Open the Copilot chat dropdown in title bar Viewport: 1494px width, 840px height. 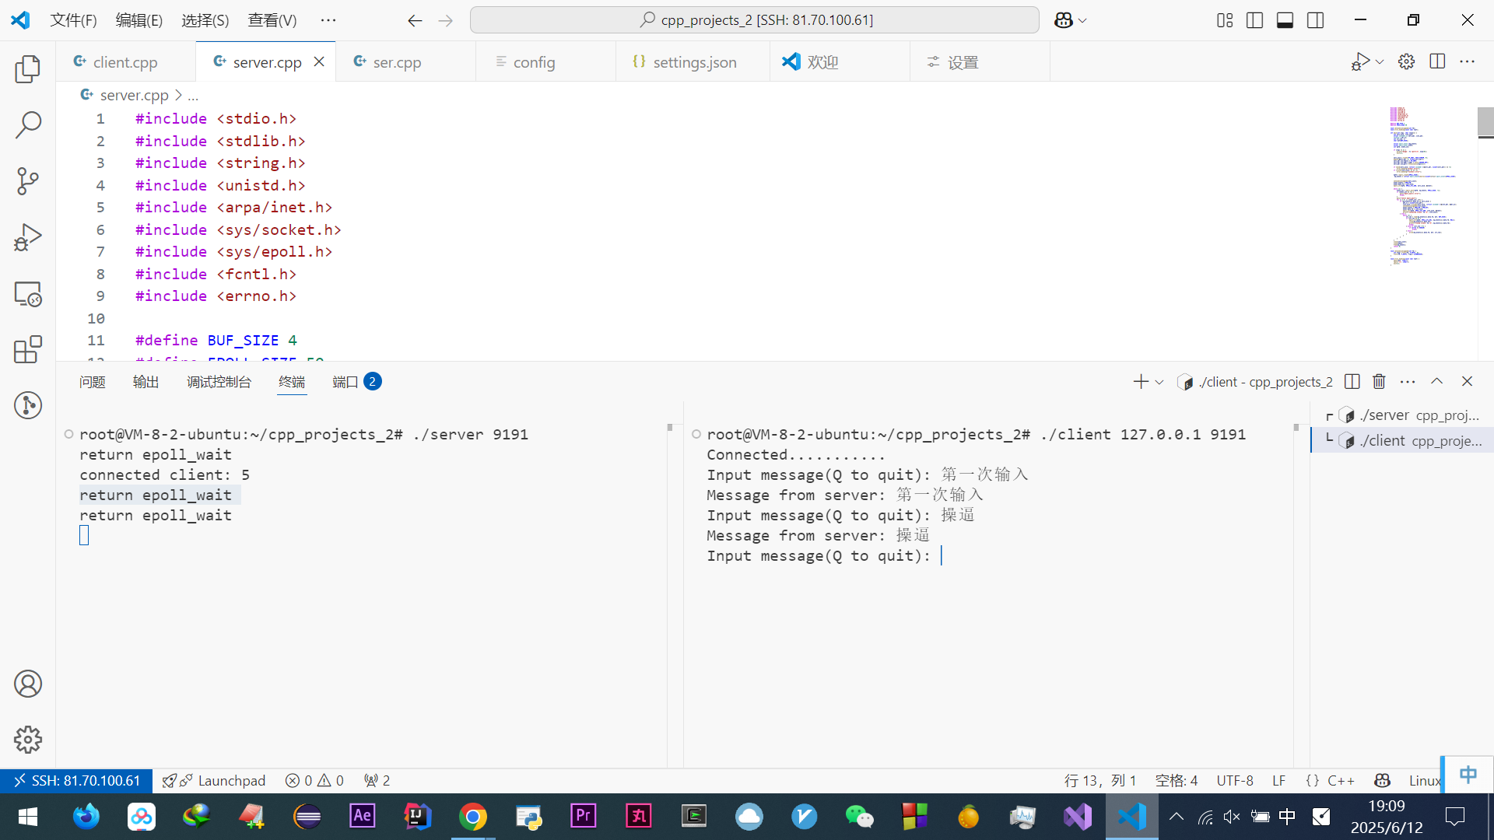pos(1082,20)
